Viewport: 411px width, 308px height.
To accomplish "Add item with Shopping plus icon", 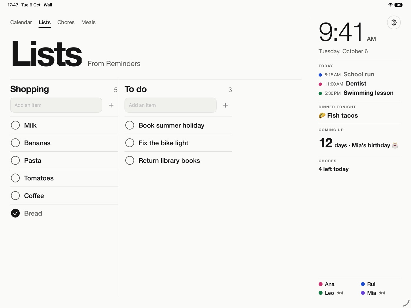I will click(x=111, y=105).
